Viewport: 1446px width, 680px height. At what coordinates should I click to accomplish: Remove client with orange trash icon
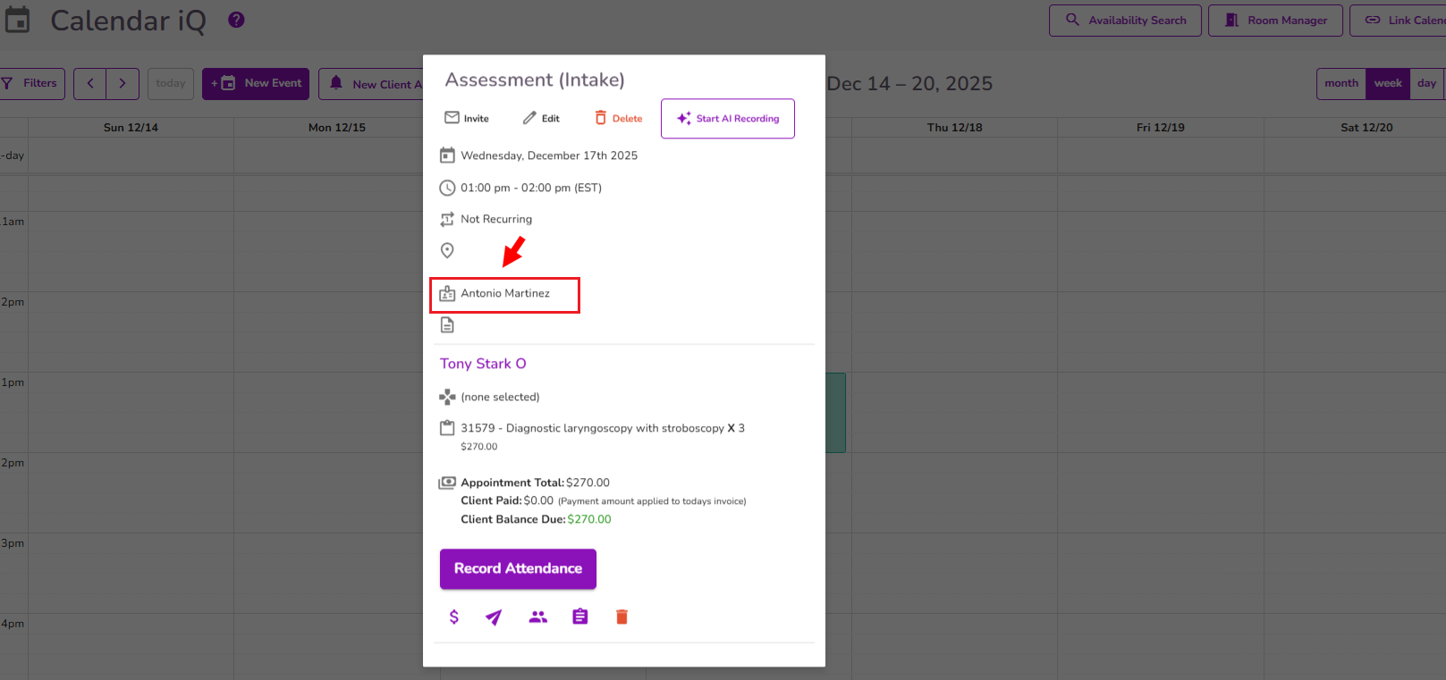pyautogui.click(x=622, y=617)
